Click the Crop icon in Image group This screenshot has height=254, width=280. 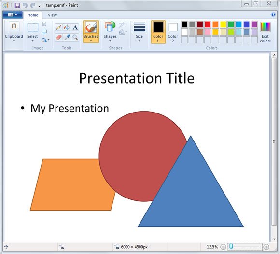click(44, 24)
